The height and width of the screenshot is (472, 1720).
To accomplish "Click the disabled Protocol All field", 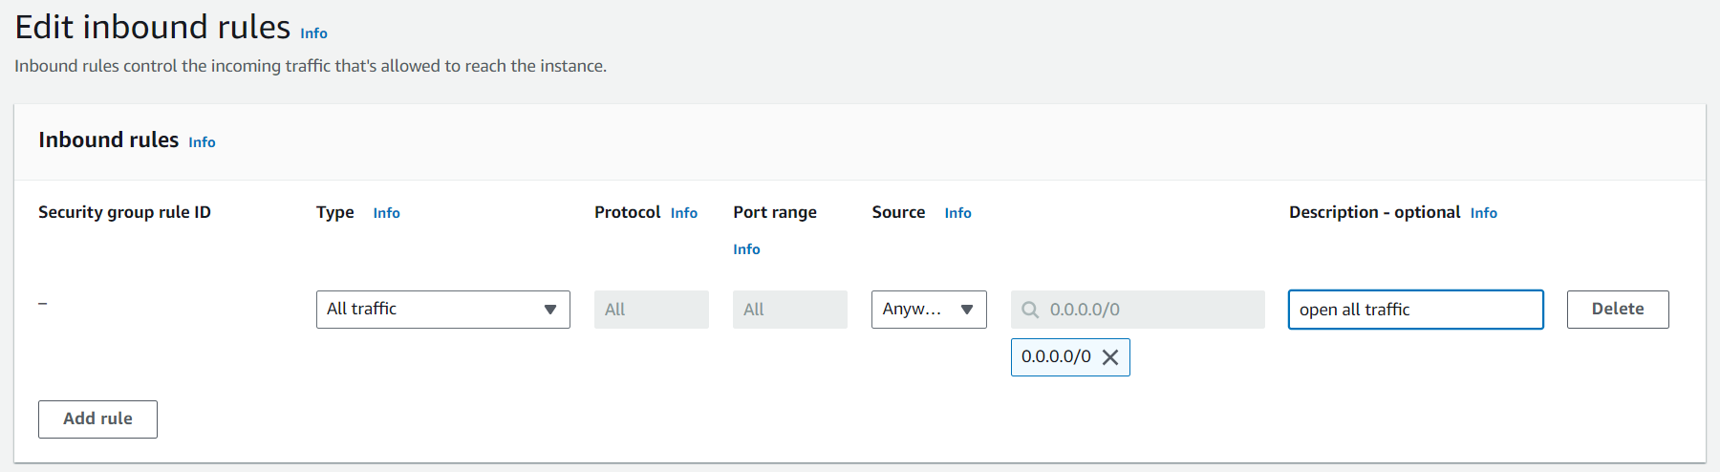I will tap(651, 310).
